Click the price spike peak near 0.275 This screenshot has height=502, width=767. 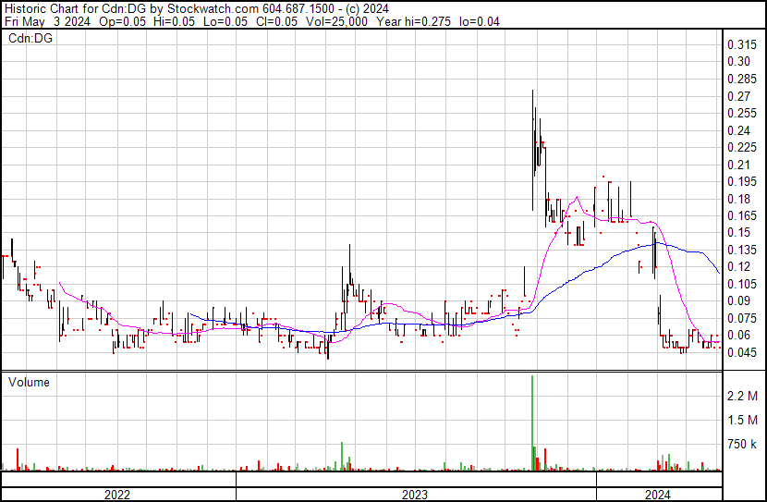[x=532, y=91]
